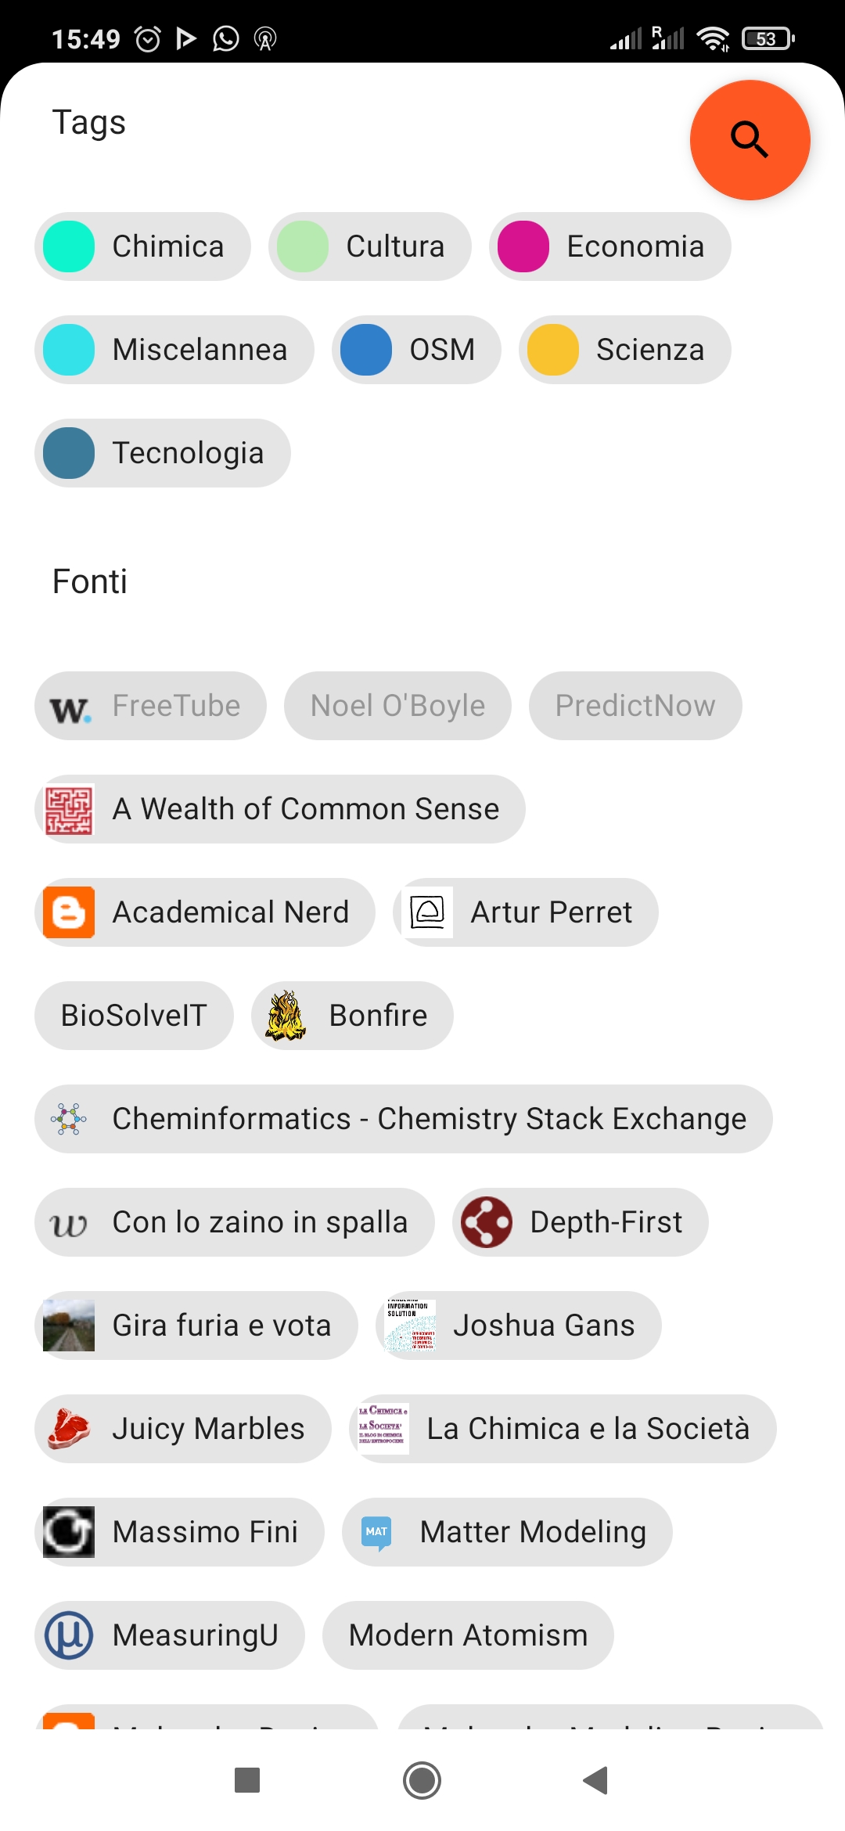
Task: Toggle the Economia tag filter
Action: (609, 246)
